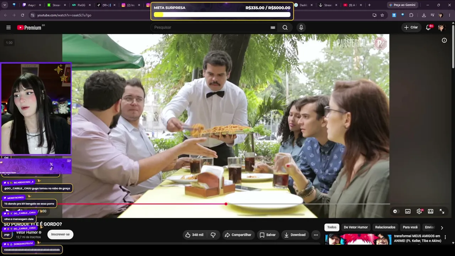This screenshot has height=256, width=455.
Task: Toggle subtitles captions in player
Action: 408,211
